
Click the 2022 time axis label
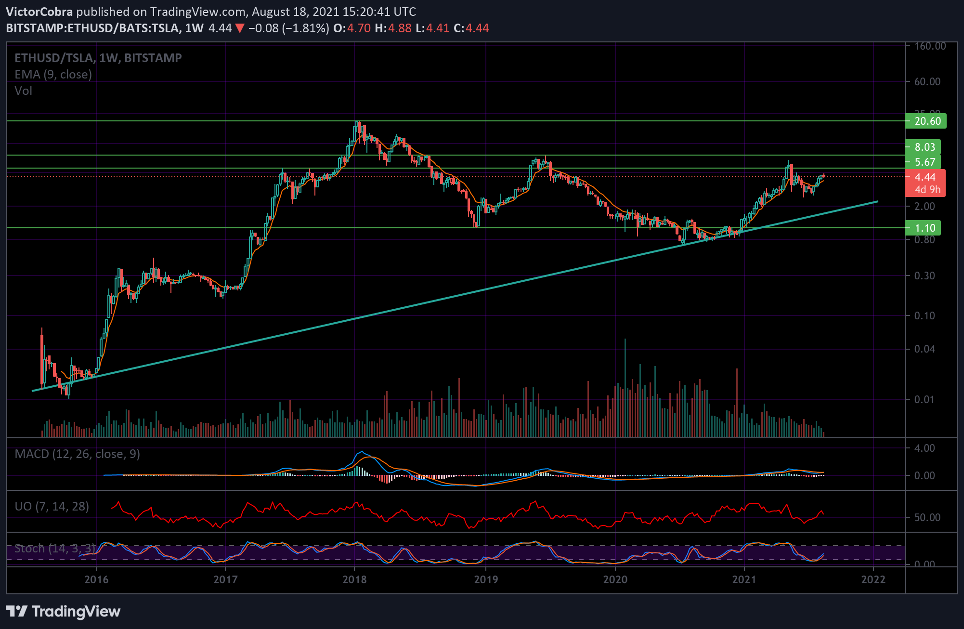point(873,579)
